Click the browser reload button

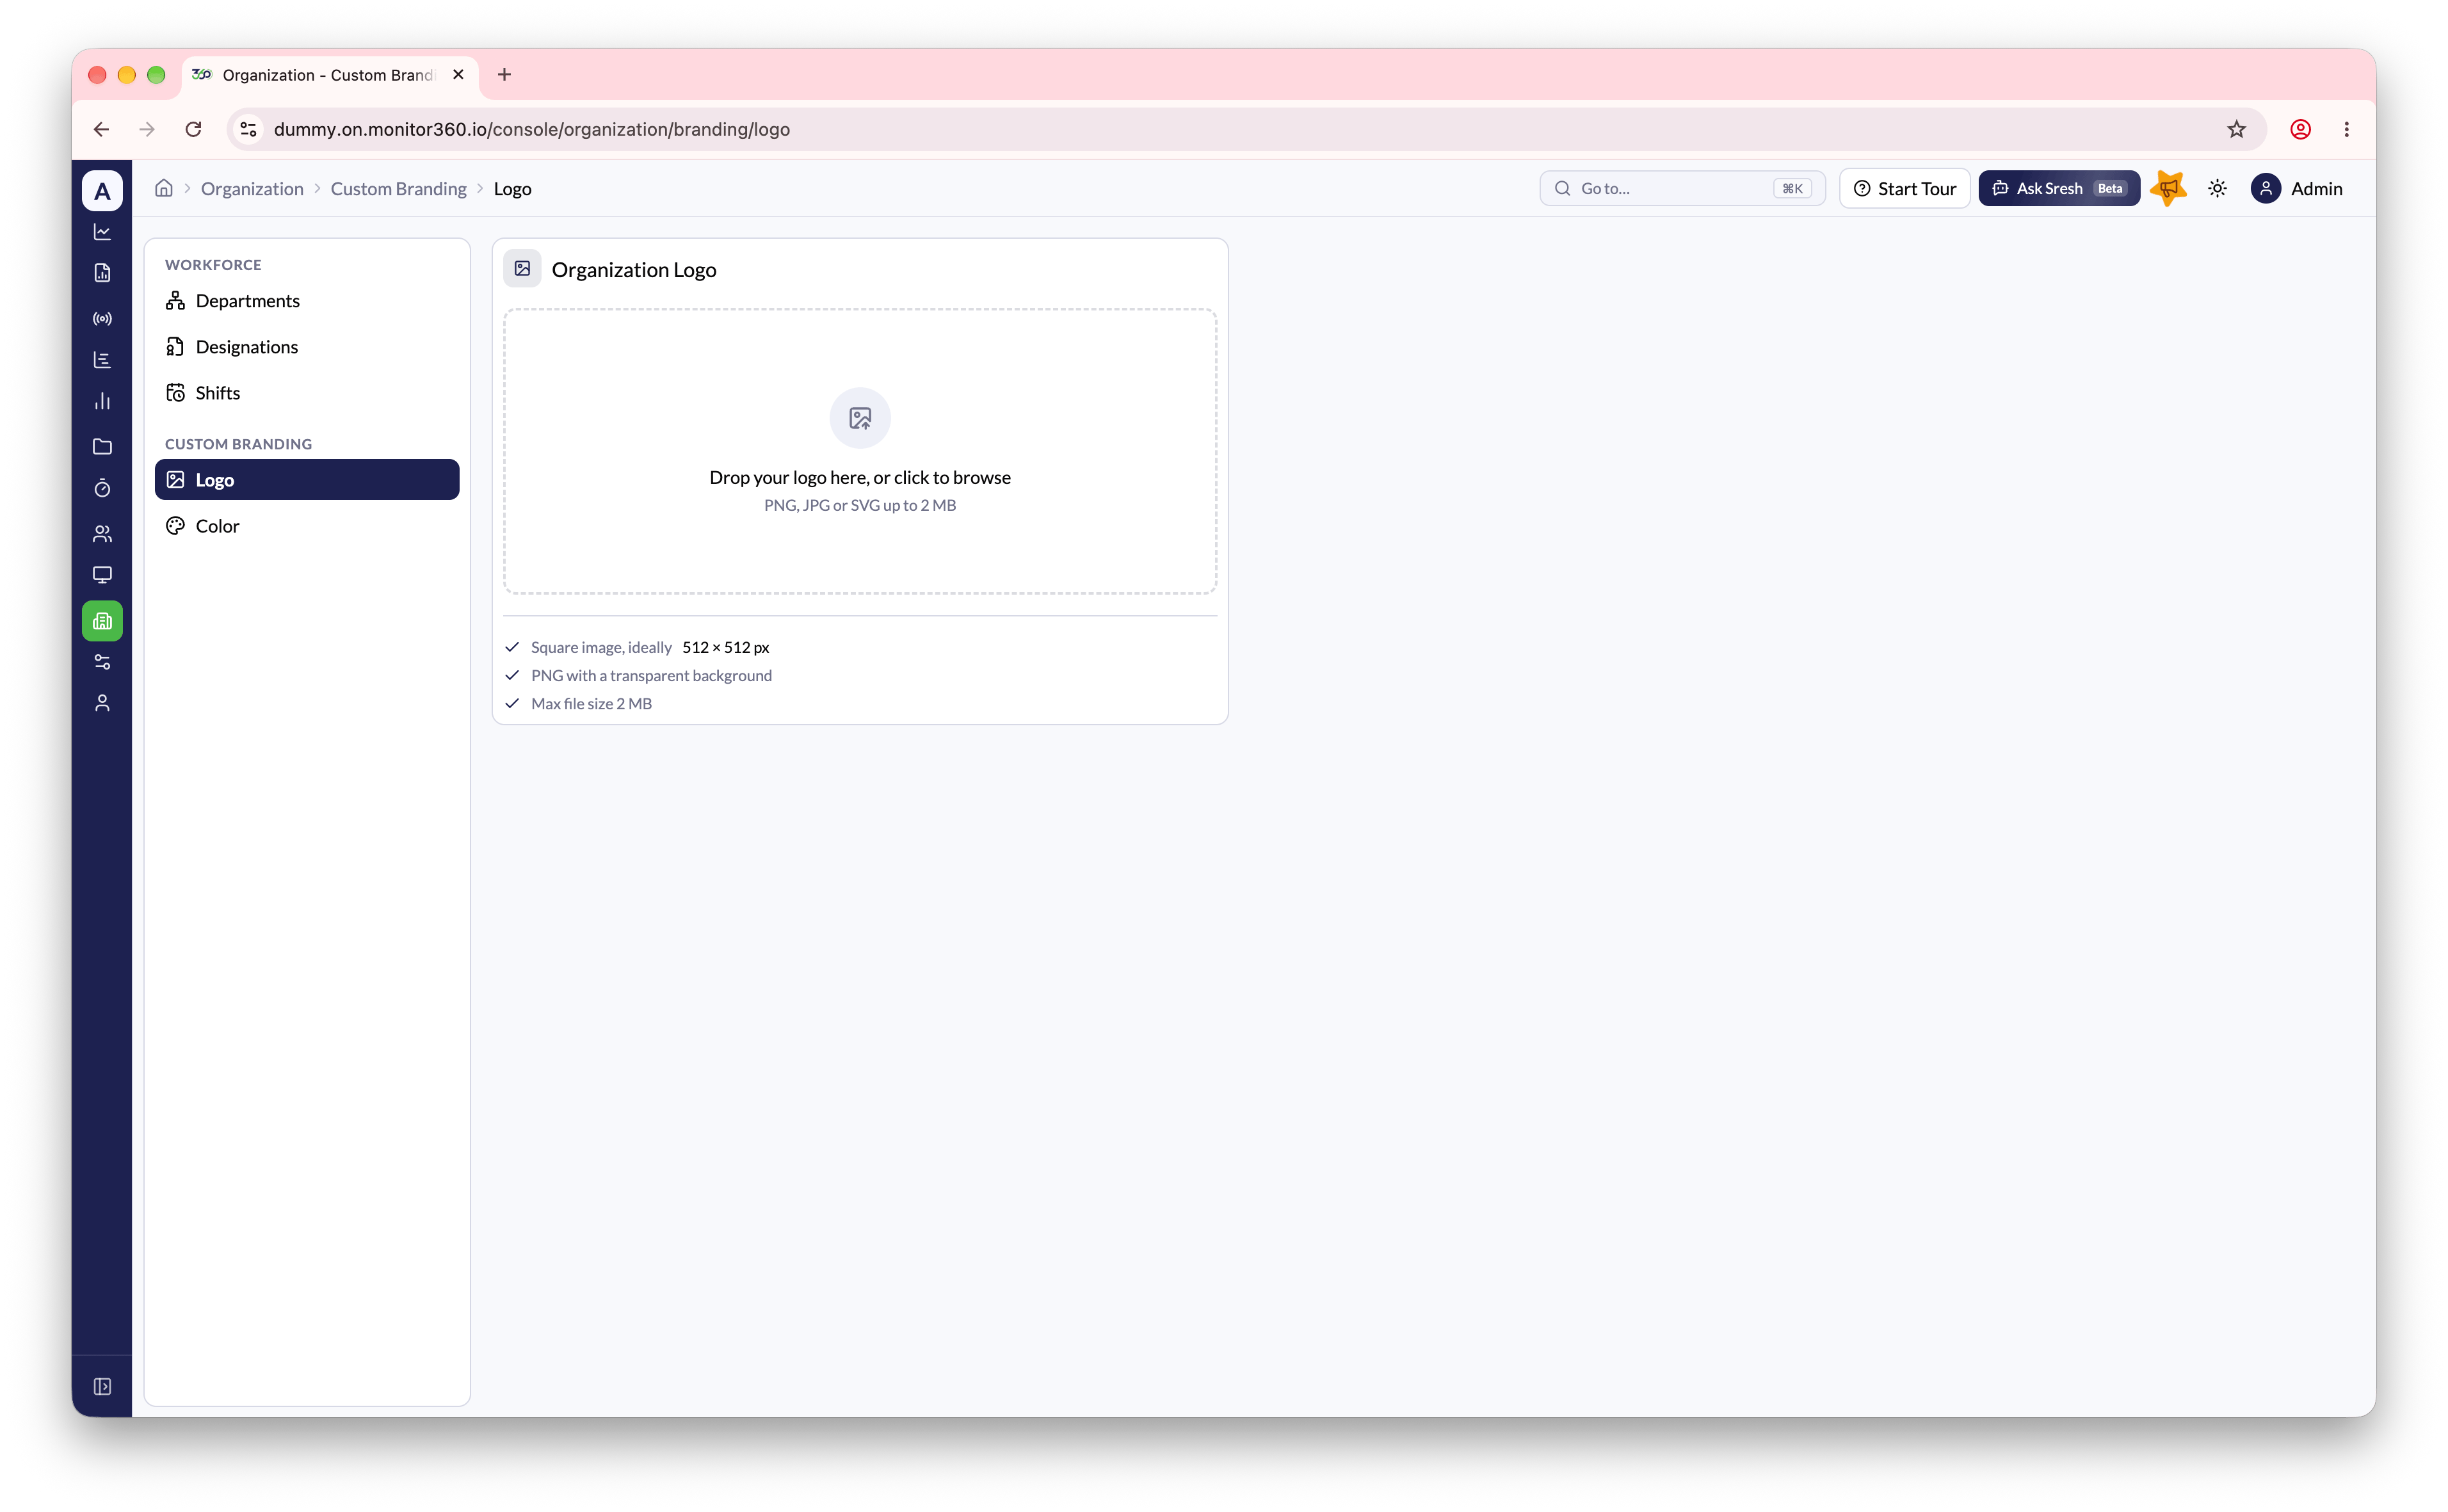pos(193,129)
